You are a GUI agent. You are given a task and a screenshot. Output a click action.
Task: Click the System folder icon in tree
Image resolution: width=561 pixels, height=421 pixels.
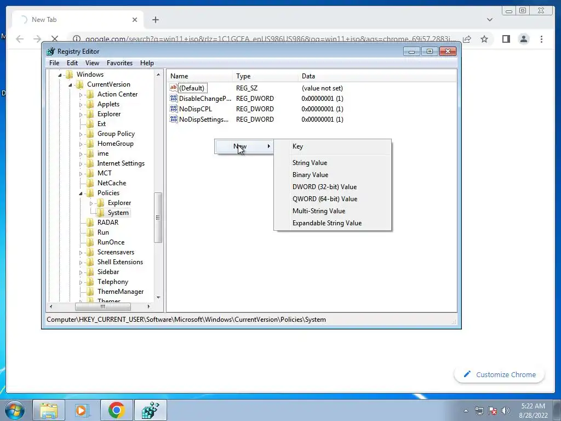[x=101, y=213]
